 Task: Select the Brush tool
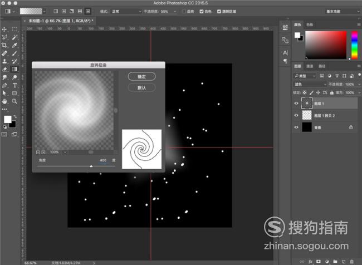(14, 53)
